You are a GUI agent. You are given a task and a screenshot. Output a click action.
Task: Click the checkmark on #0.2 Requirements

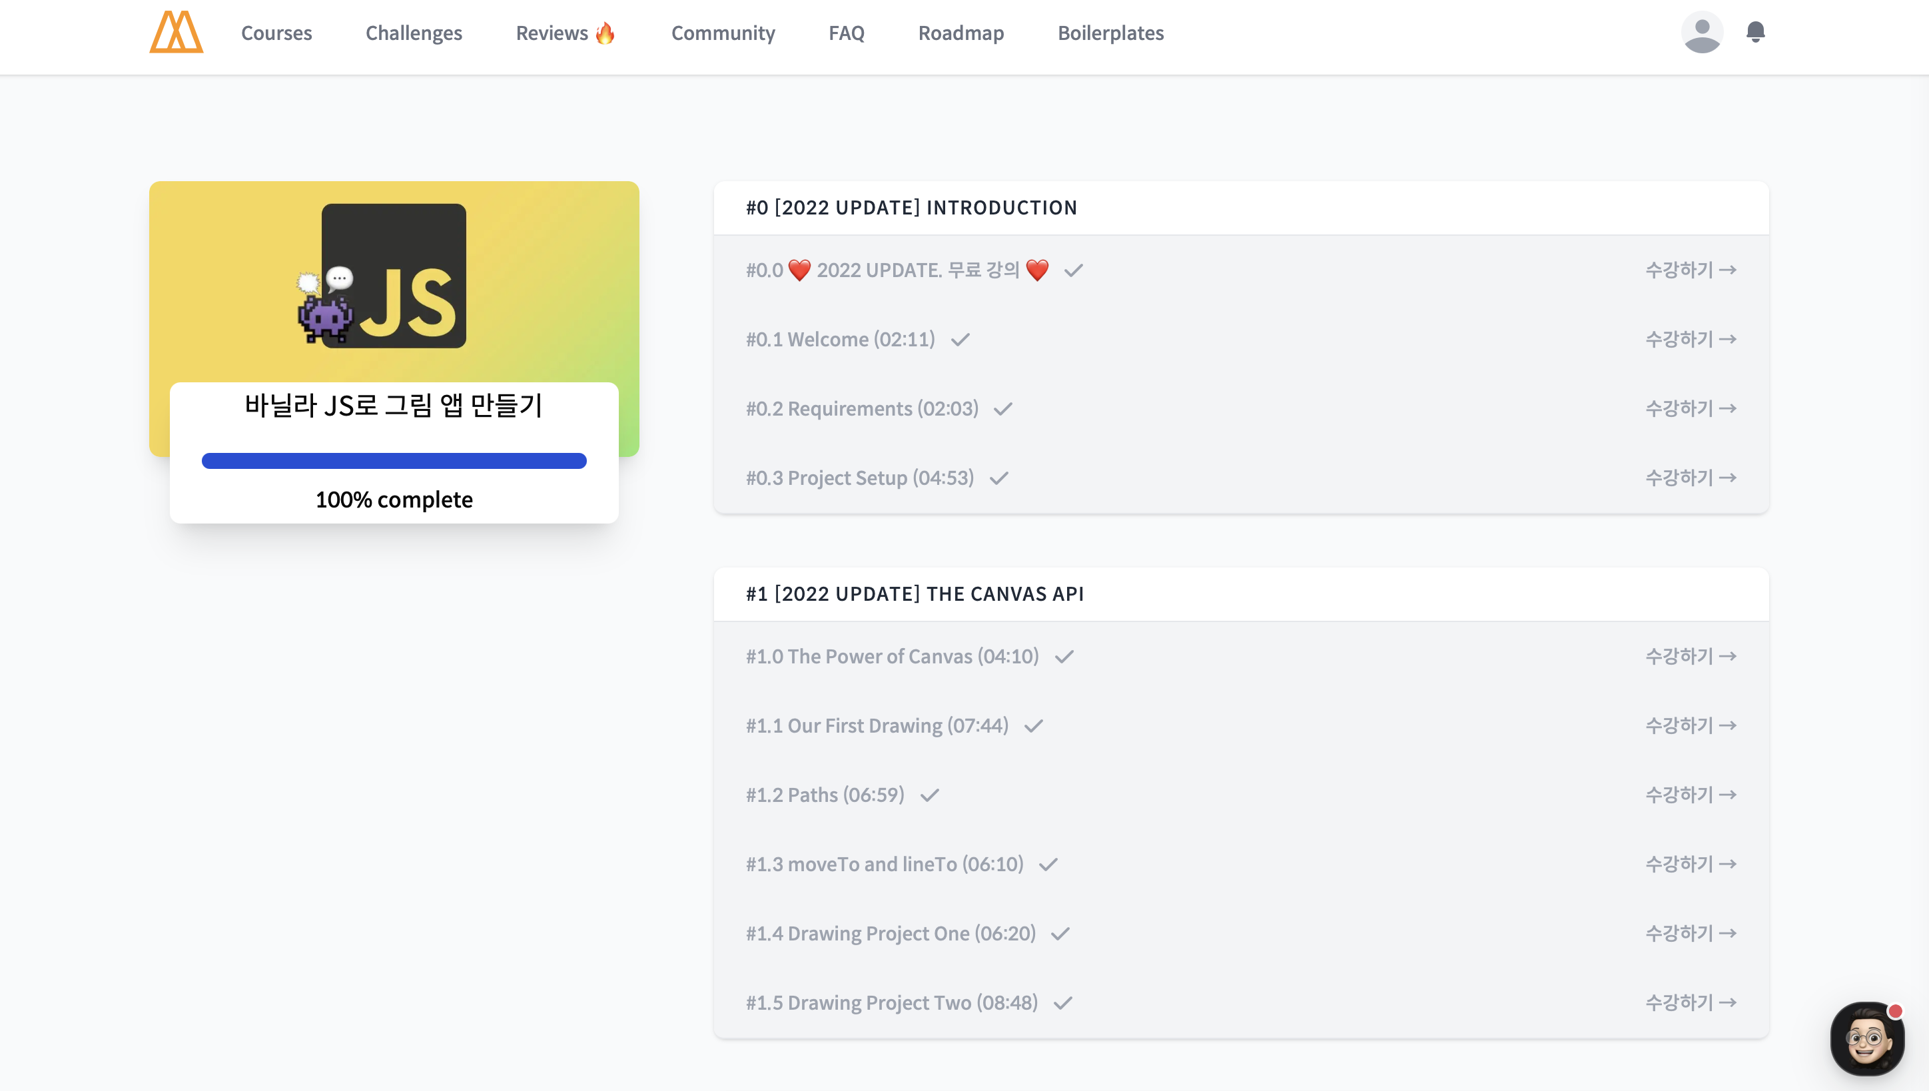coord(1003,408)
